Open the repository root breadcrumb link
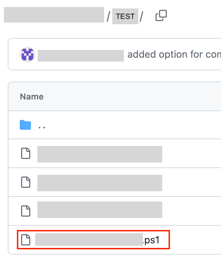221x256 pixels. point(54,15)
